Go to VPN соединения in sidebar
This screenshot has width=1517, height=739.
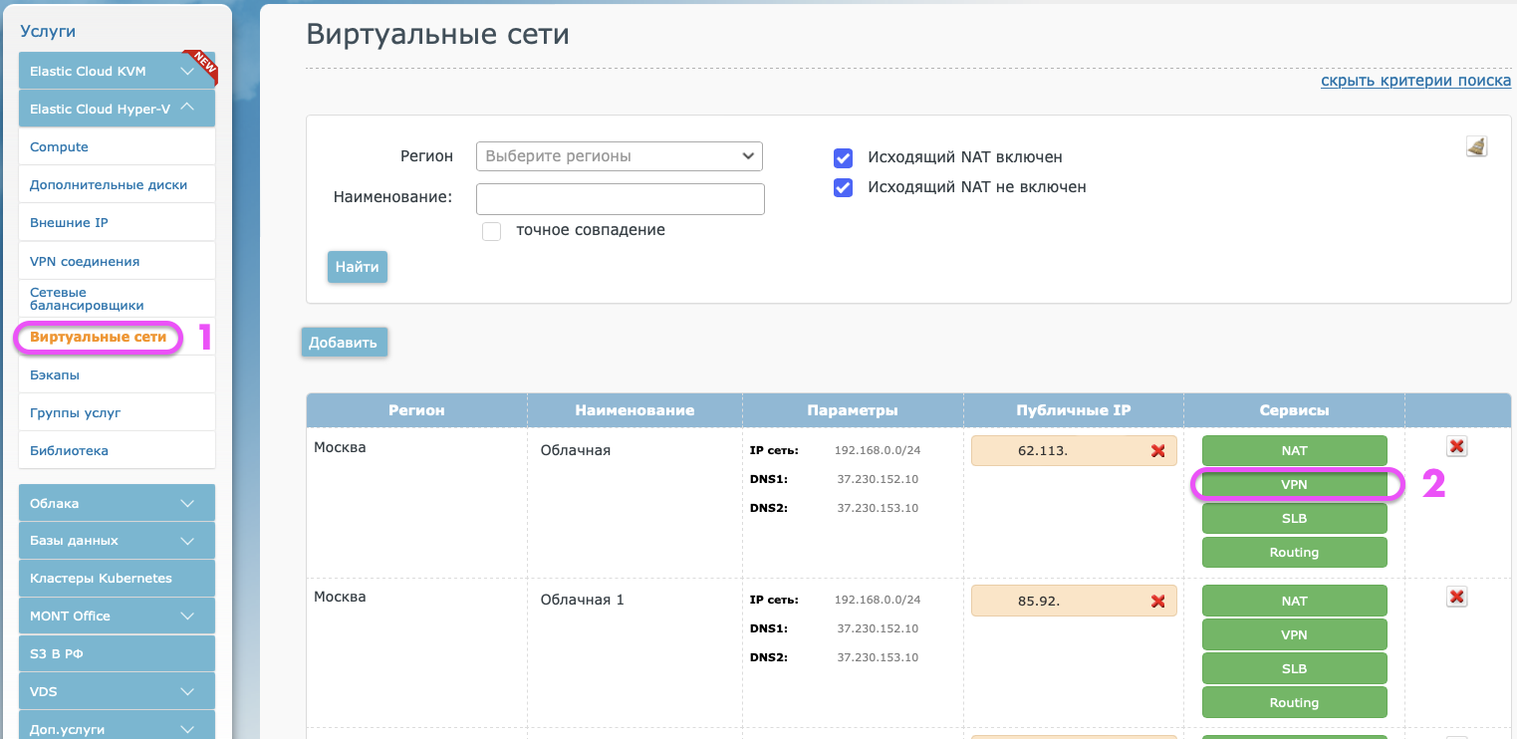[85, 262]
